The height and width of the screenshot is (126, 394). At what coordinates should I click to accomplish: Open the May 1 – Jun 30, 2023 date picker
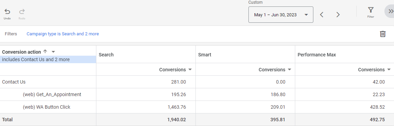click(x=281, y=15)
